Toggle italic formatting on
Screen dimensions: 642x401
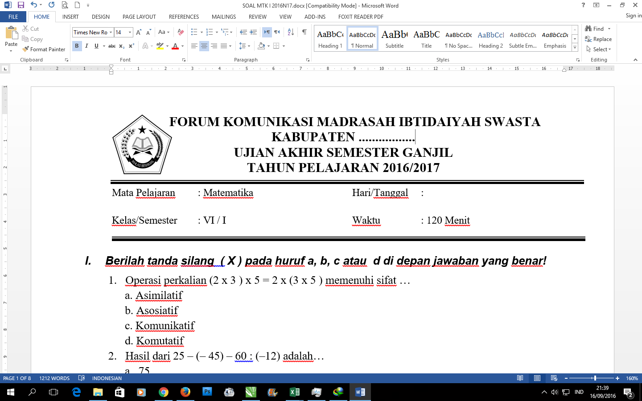click(x=86, y=45)
